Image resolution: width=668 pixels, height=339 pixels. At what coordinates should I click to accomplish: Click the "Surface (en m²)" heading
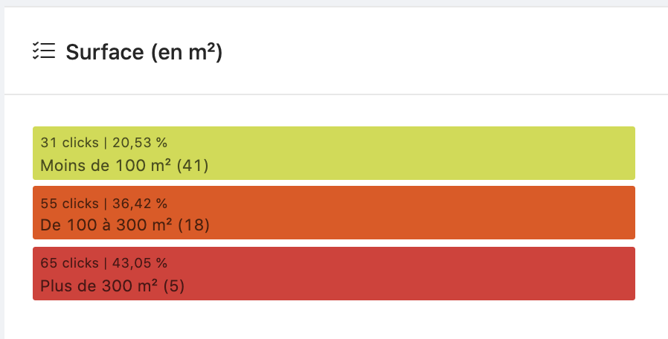pyautogui.click(x=144, y=52)
